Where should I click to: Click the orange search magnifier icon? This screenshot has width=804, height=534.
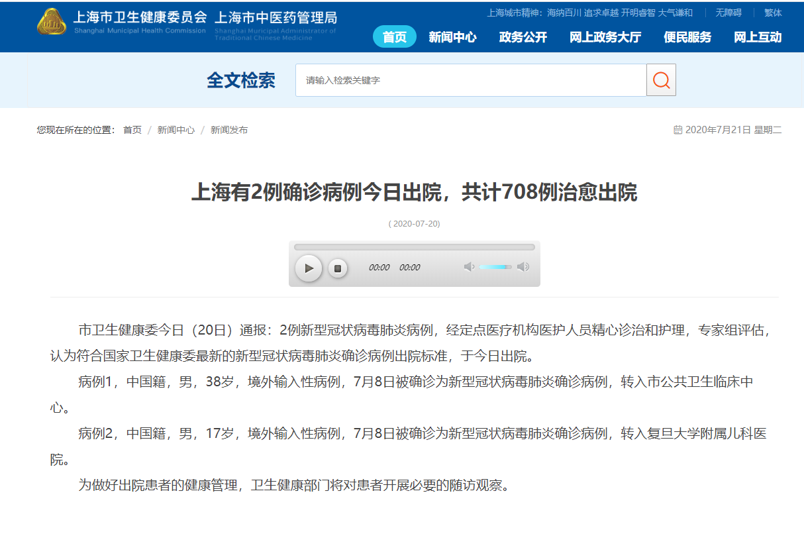661,80
